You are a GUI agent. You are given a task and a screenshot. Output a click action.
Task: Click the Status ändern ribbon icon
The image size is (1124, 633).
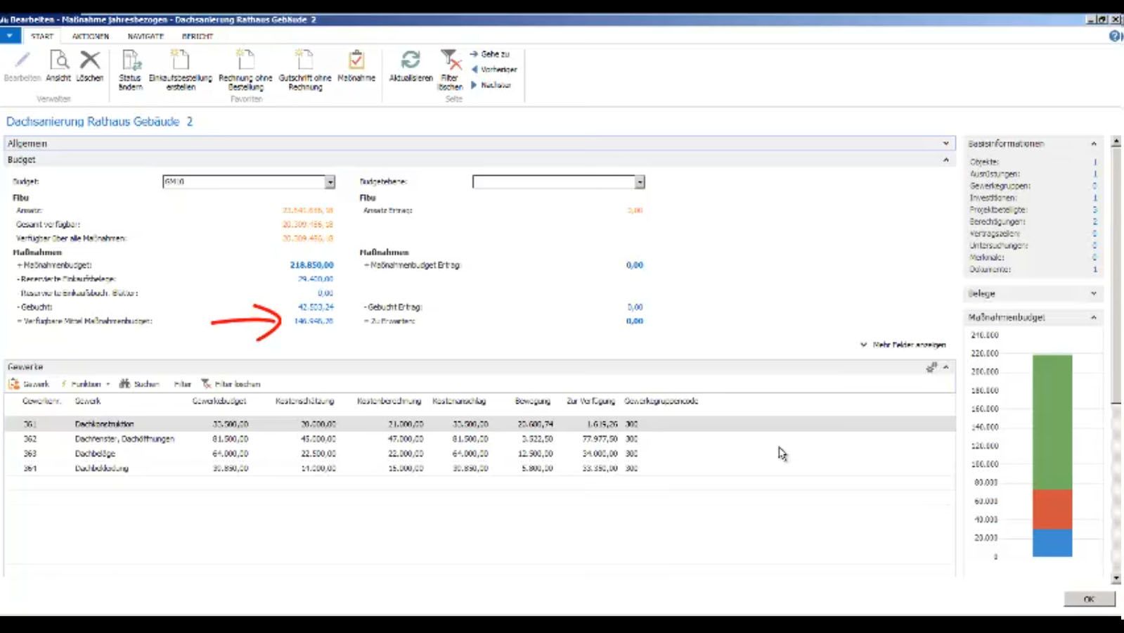pyautogui.click(x=130, y=61)
